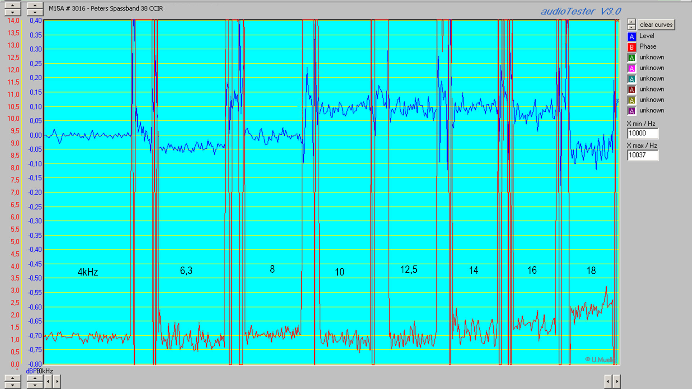
Task: Click up arrow beside clear curves
Action: point(631,22)
